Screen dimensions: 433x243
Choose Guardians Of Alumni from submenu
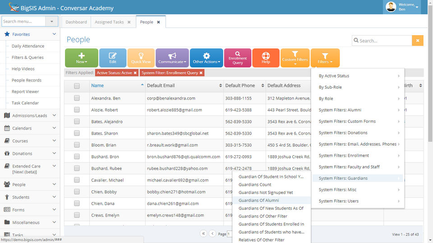(x=258, y=200)
